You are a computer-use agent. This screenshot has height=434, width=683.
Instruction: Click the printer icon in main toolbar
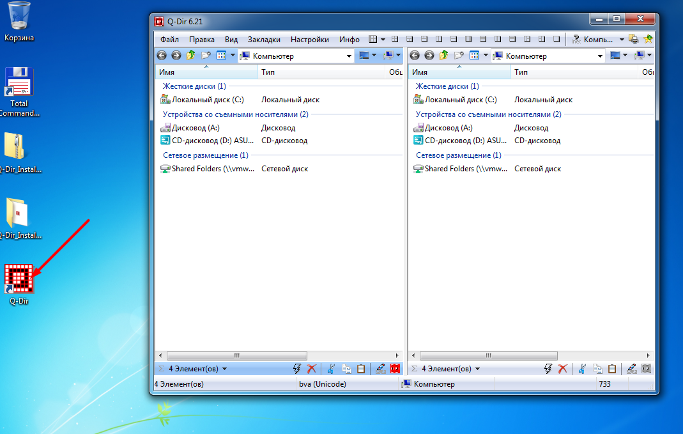coord(634,39)
